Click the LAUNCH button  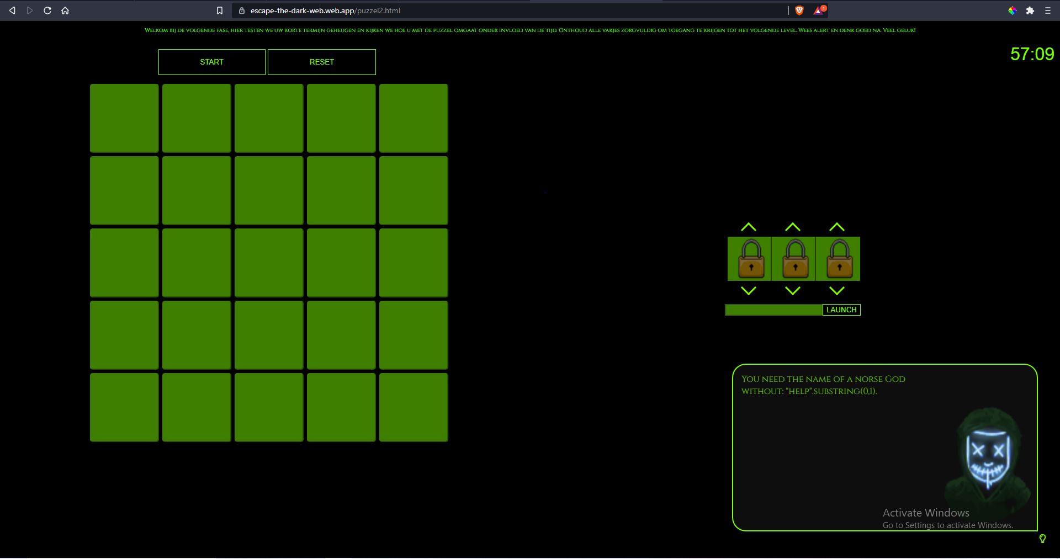pos(841,310)
